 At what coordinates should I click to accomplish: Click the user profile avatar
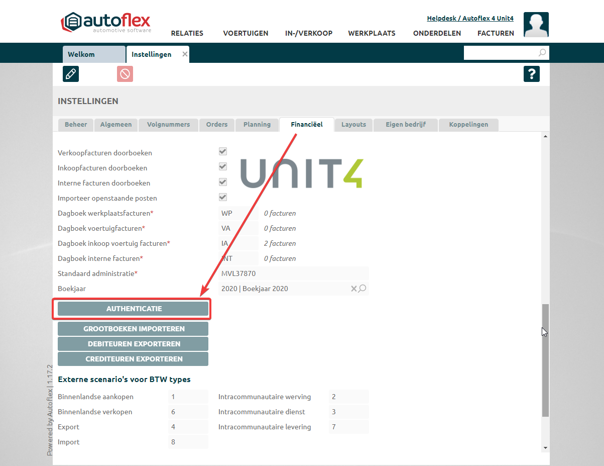click(536, 25)
